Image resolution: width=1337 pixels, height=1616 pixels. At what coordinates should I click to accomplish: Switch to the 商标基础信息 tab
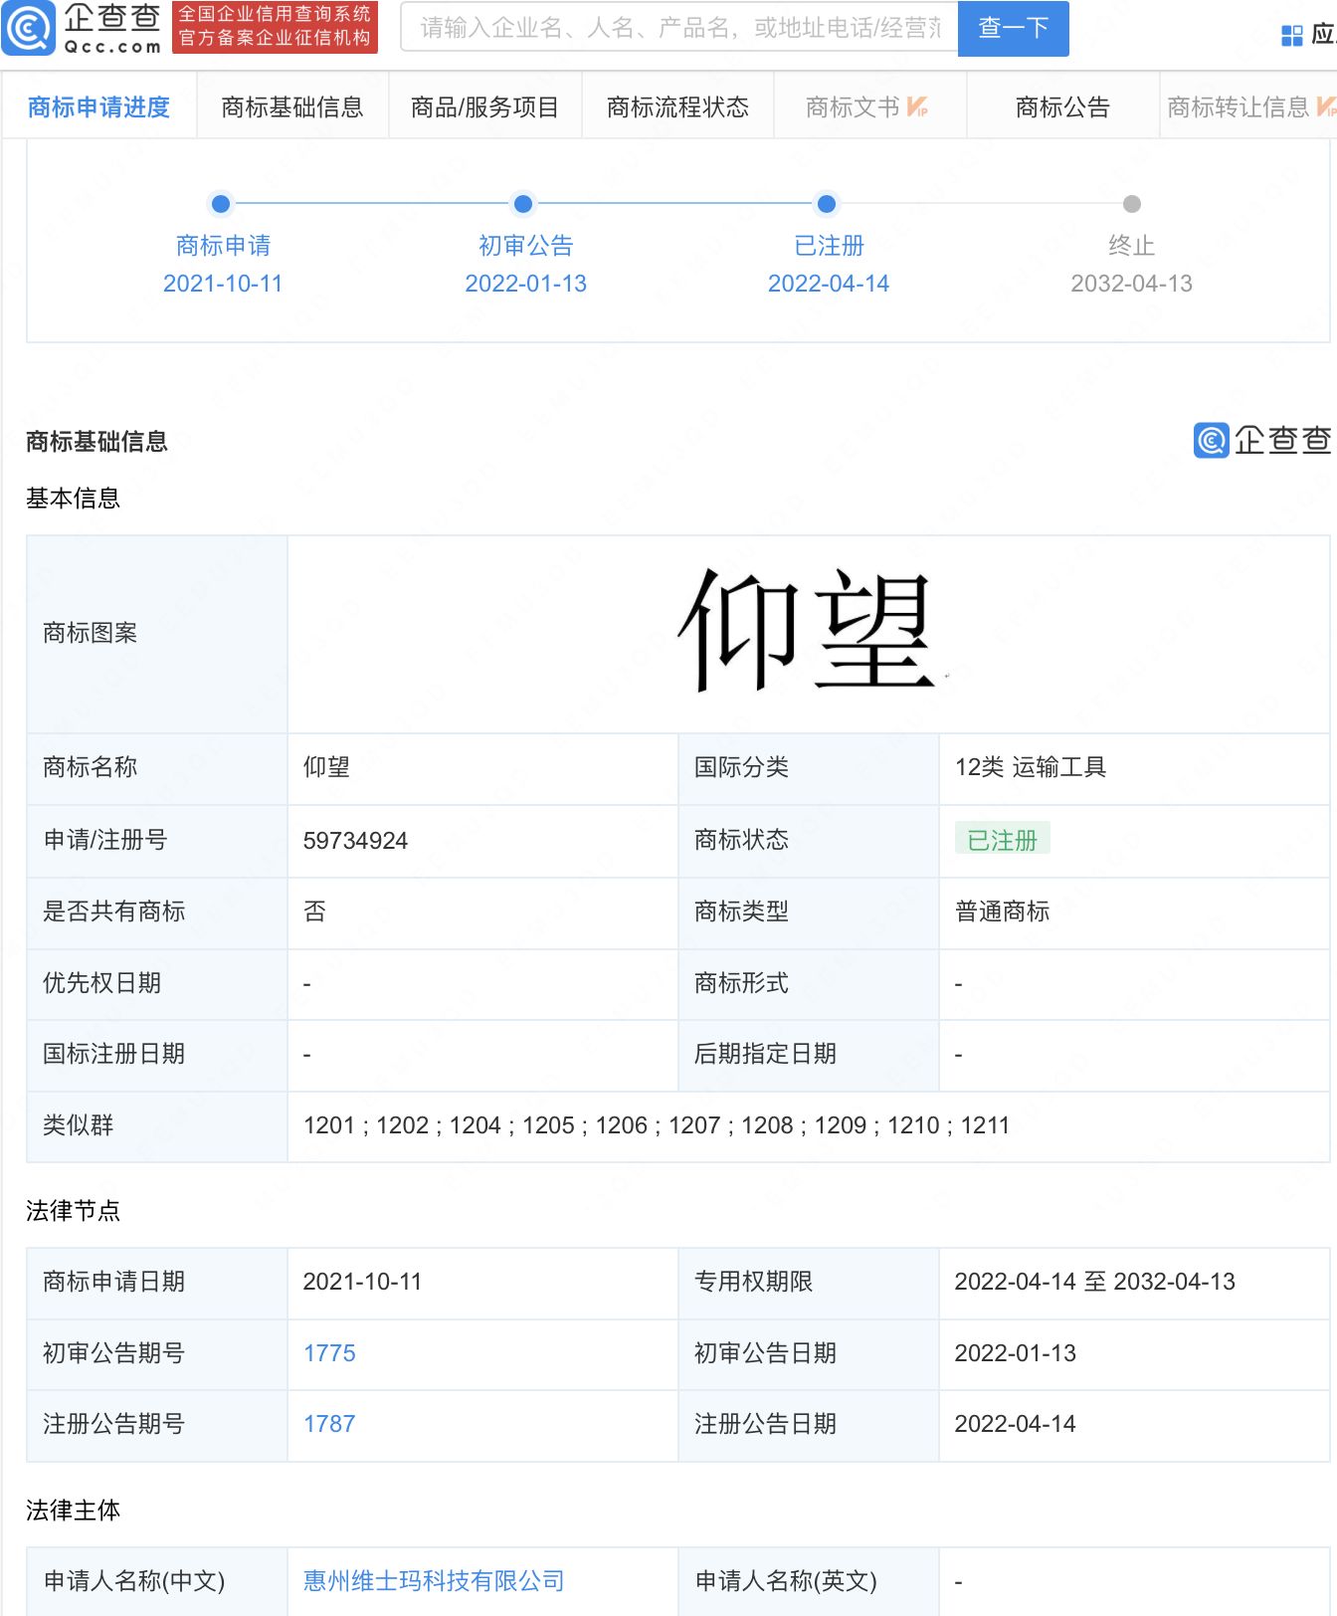292,106
